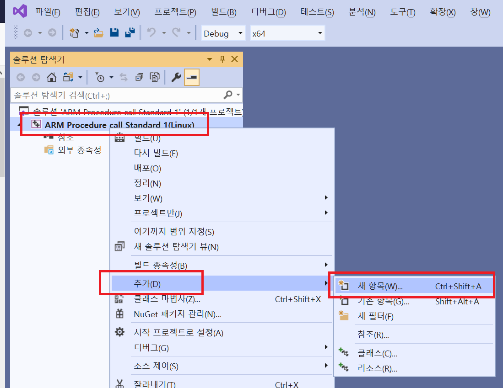Open the 편집(E) menu
The height and width of the screenshot is (388, 503).
pyautogui.click(x=87, y=12)
